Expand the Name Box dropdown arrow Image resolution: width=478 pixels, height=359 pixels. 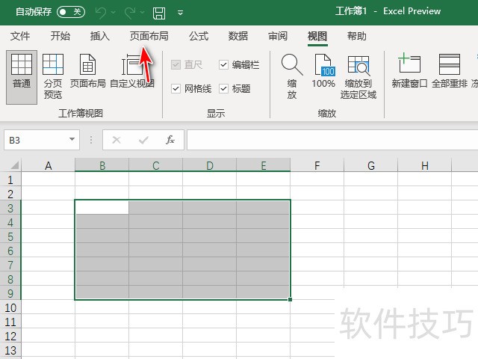point(72,140)
